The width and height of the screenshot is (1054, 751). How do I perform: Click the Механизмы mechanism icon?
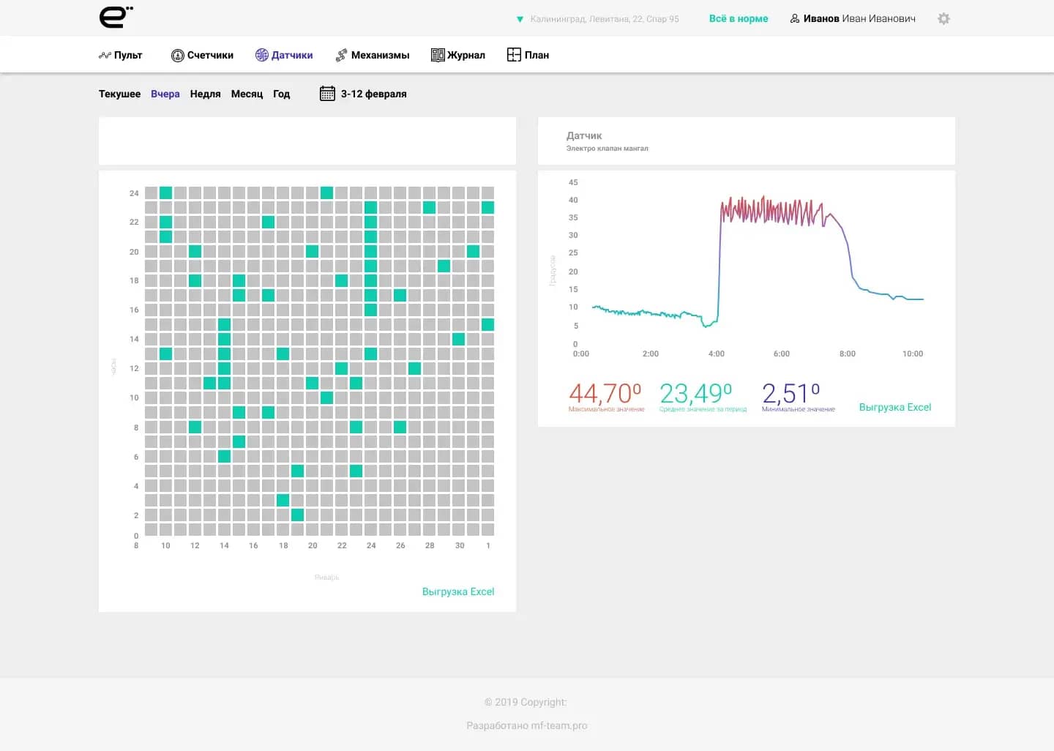tap(341, 56)
